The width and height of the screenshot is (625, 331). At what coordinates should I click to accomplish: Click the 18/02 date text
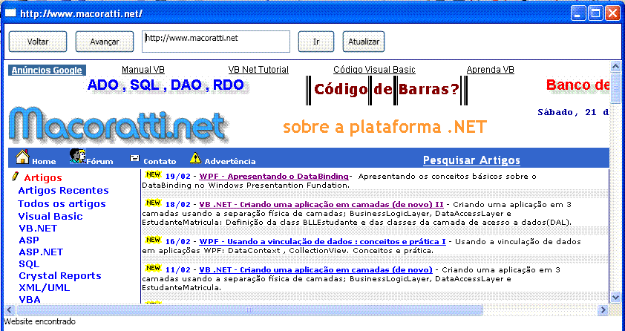click(177, 205)
